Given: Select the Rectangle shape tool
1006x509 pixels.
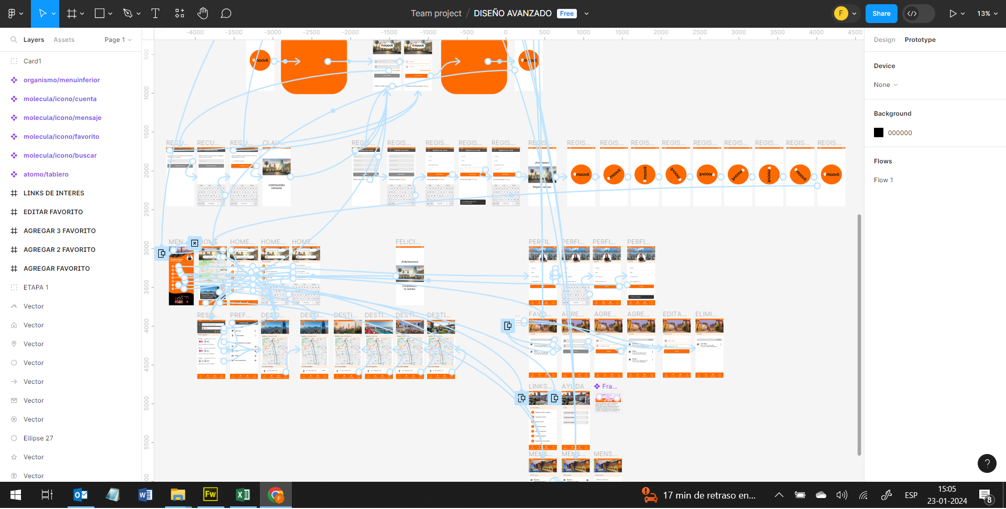Looking at the screenshot, I should click(100, 14).
